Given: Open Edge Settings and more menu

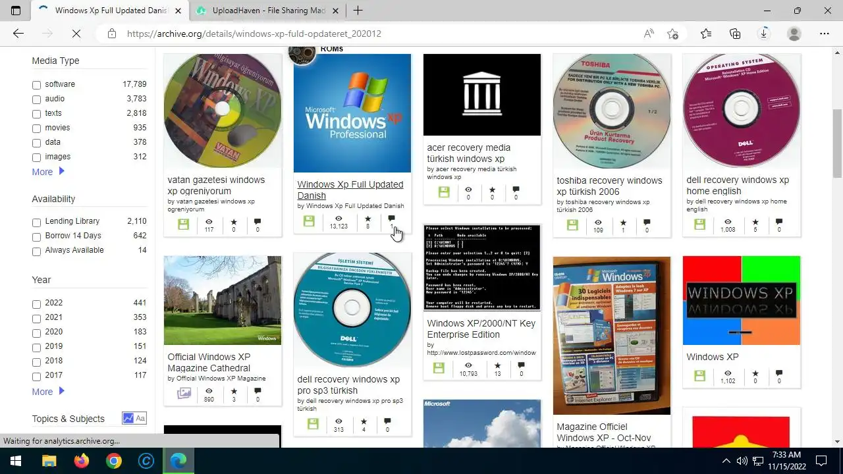Looking at the screenshot, I should (x=825, y=34).
